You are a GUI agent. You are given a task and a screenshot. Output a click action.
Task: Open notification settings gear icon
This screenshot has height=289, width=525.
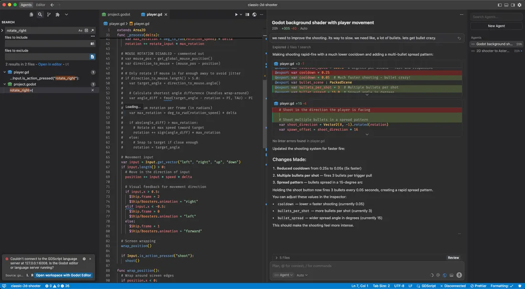[x=84, y=259]
